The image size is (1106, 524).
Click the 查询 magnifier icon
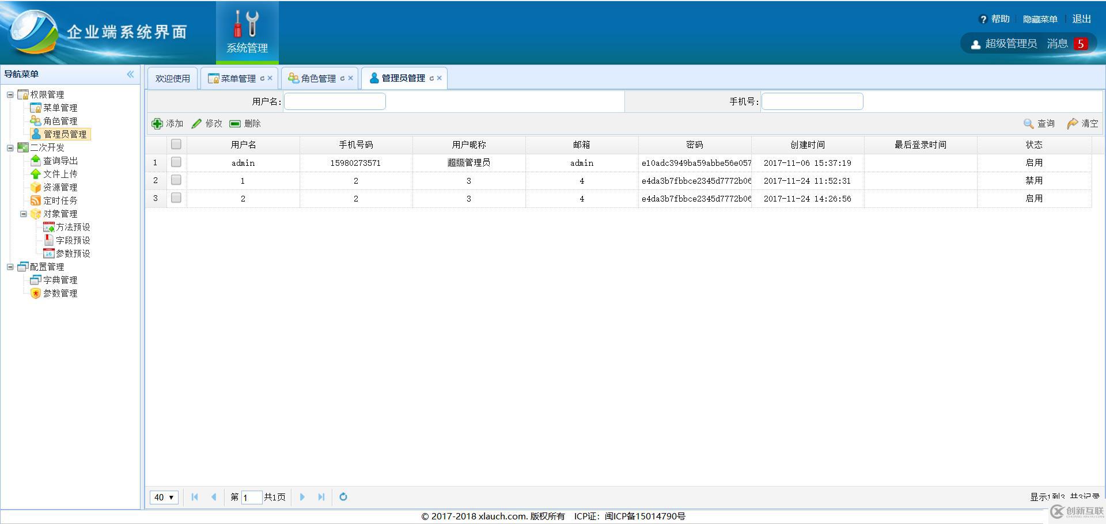1028,123
